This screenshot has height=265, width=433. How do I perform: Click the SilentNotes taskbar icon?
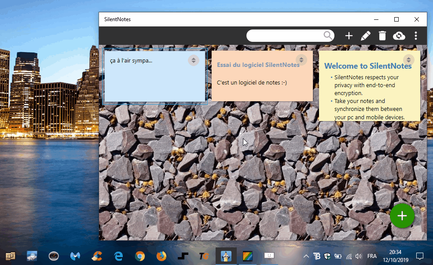pos(226,256)
